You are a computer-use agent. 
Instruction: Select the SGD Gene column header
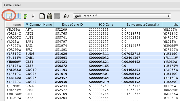pos(103,24)
